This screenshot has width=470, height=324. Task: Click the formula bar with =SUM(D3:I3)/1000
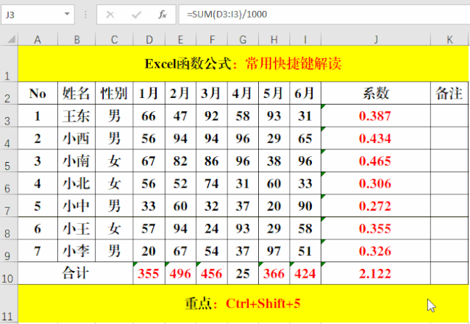[324, 15]
